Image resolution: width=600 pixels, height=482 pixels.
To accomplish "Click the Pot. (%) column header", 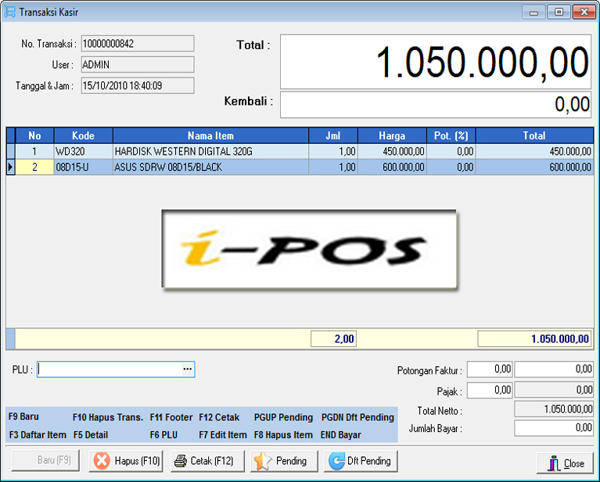I will coord(451,136).
